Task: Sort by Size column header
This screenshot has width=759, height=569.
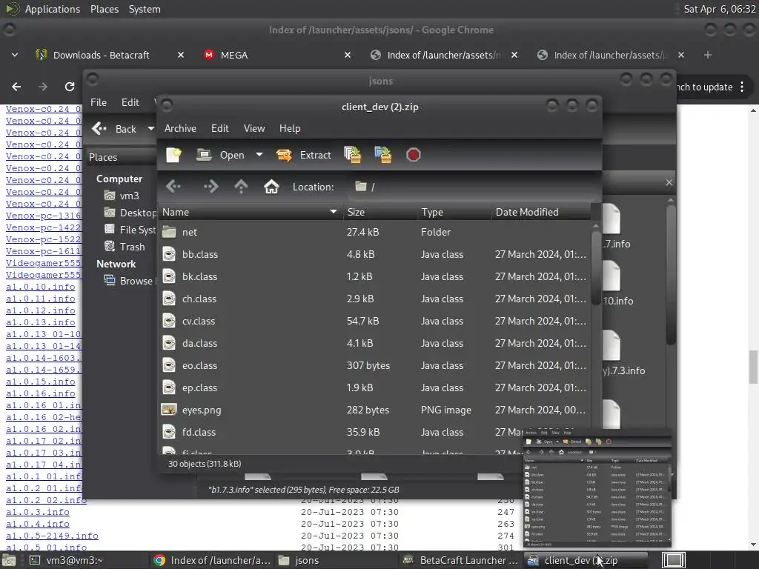Action: 380,212
